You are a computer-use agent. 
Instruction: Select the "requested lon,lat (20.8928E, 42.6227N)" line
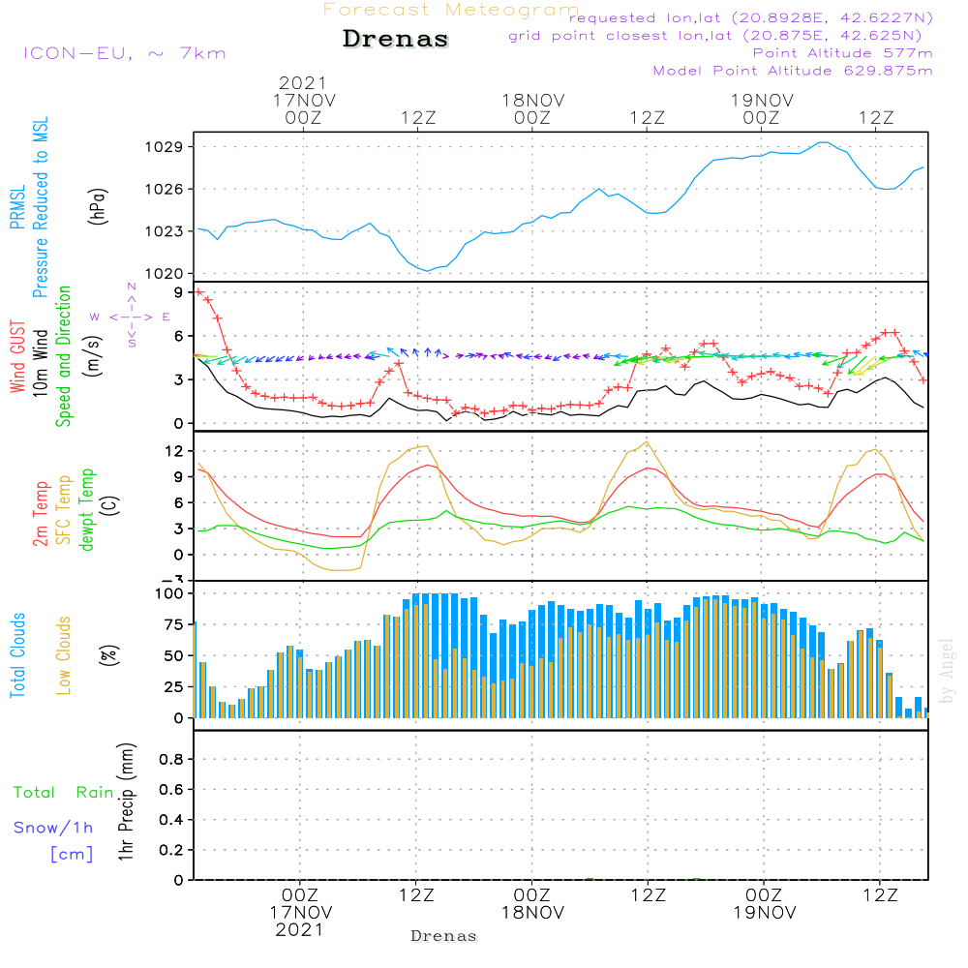(751, 17)
